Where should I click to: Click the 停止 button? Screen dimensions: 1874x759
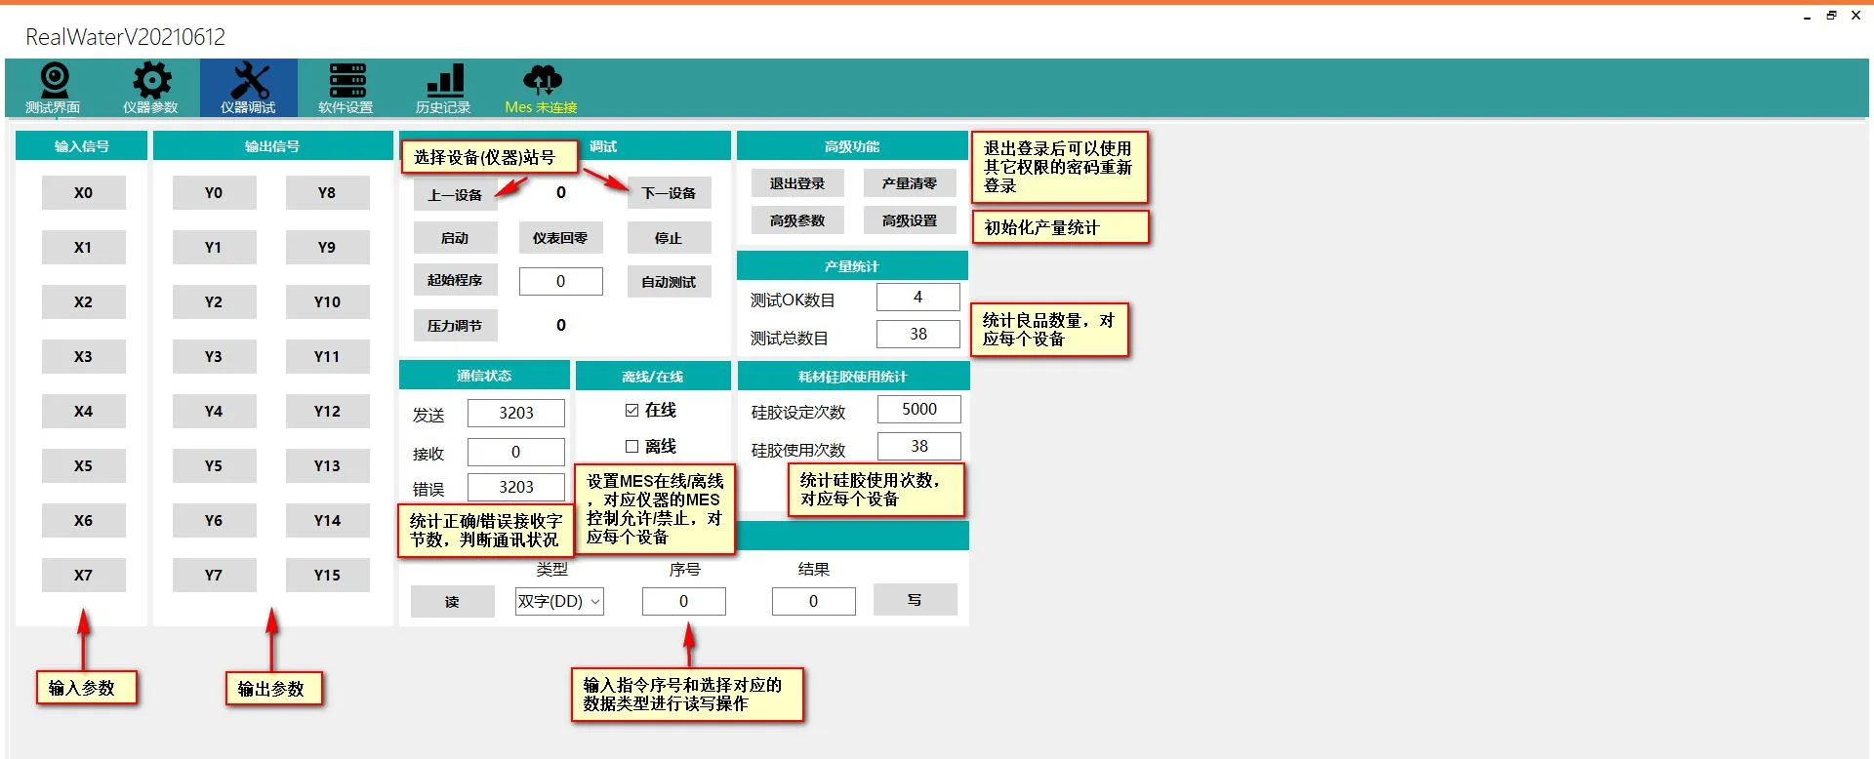pyautogui.click(x=669, y=238)
